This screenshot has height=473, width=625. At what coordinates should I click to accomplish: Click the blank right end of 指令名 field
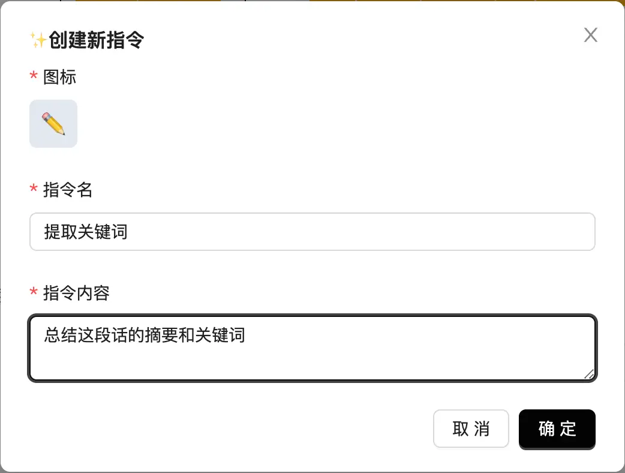coord(540,232)
